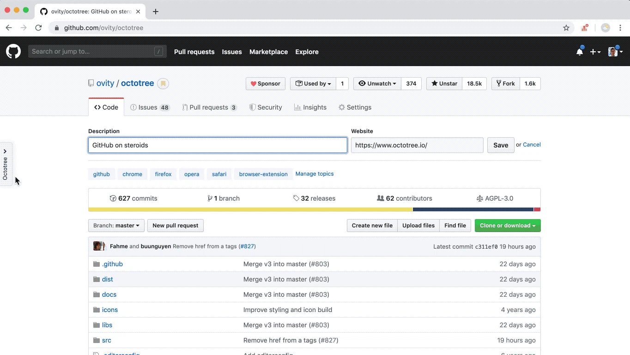630x355 pixels.
Task: Open the plus create-new menu
Action: (x=595, y=52)
